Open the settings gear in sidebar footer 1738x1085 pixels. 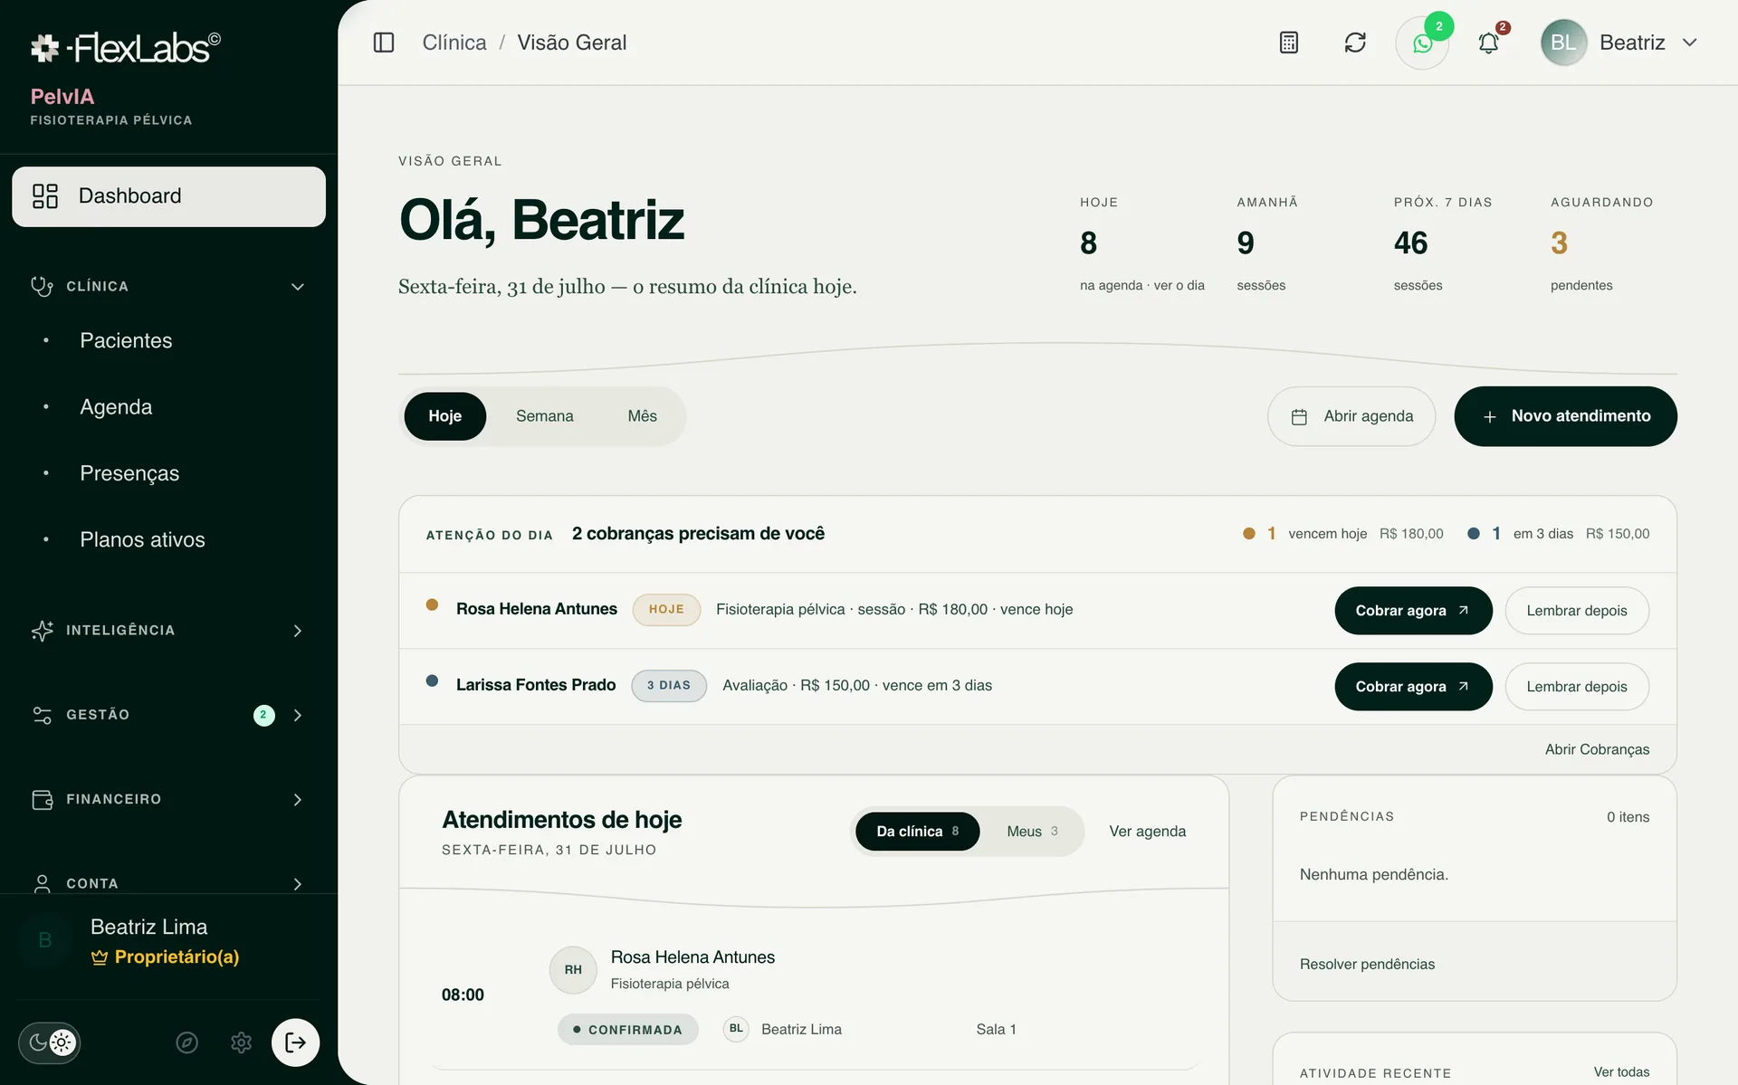pyautogui.click(x=241, y=1042)
